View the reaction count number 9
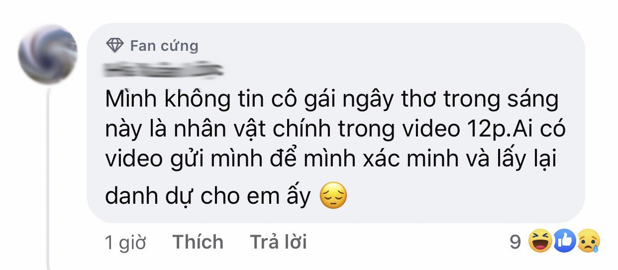 pyautogui.click(x=516, y=243)
